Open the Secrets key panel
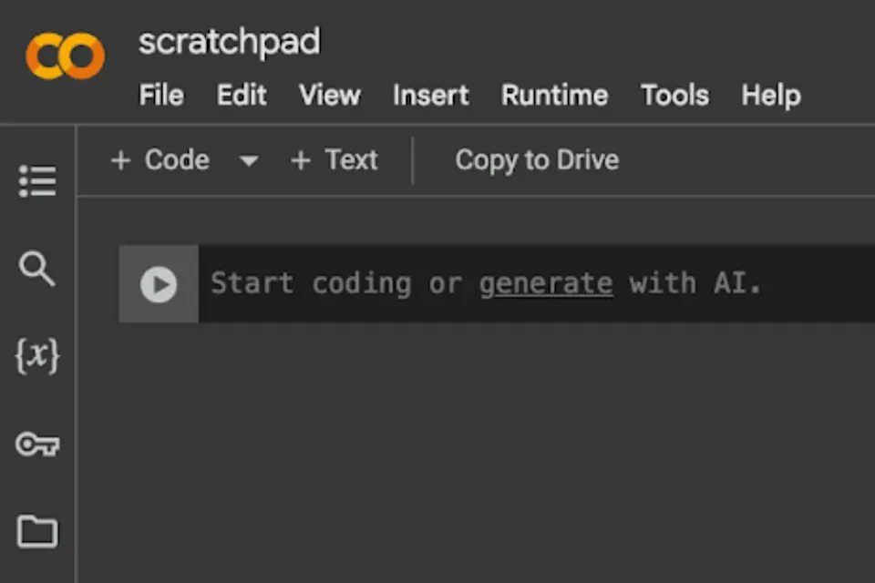This screenshot has width=875, height=583. point(37,445)
